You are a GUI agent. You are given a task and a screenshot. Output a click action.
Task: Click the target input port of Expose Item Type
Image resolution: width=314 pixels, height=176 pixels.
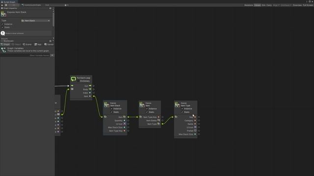click(x=172, y=117)
